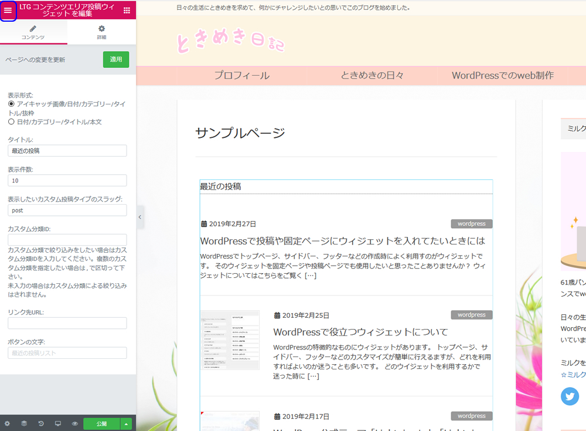586x431 pixels.
Task: Open the プロフィール menu item
Action: click(x=242, y=76)
